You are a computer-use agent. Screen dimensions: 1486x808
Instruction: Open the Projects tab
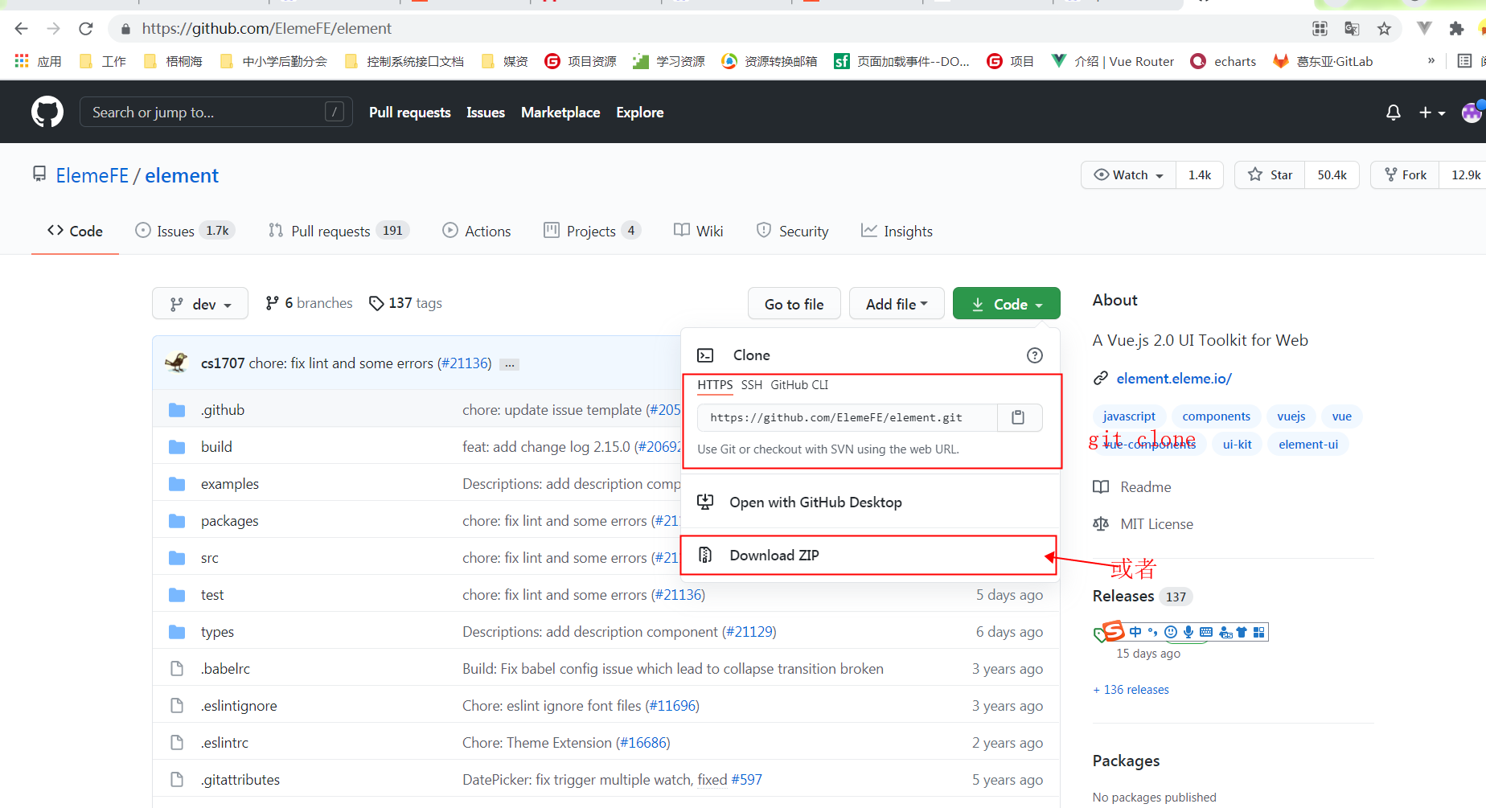(592, 232)
